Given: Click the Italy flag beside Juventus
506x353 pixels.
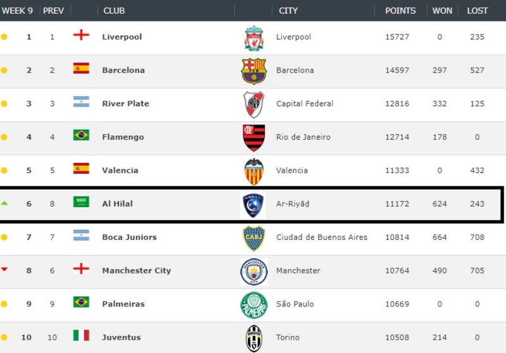Looking at the screenshot, I should coord(81,335).
